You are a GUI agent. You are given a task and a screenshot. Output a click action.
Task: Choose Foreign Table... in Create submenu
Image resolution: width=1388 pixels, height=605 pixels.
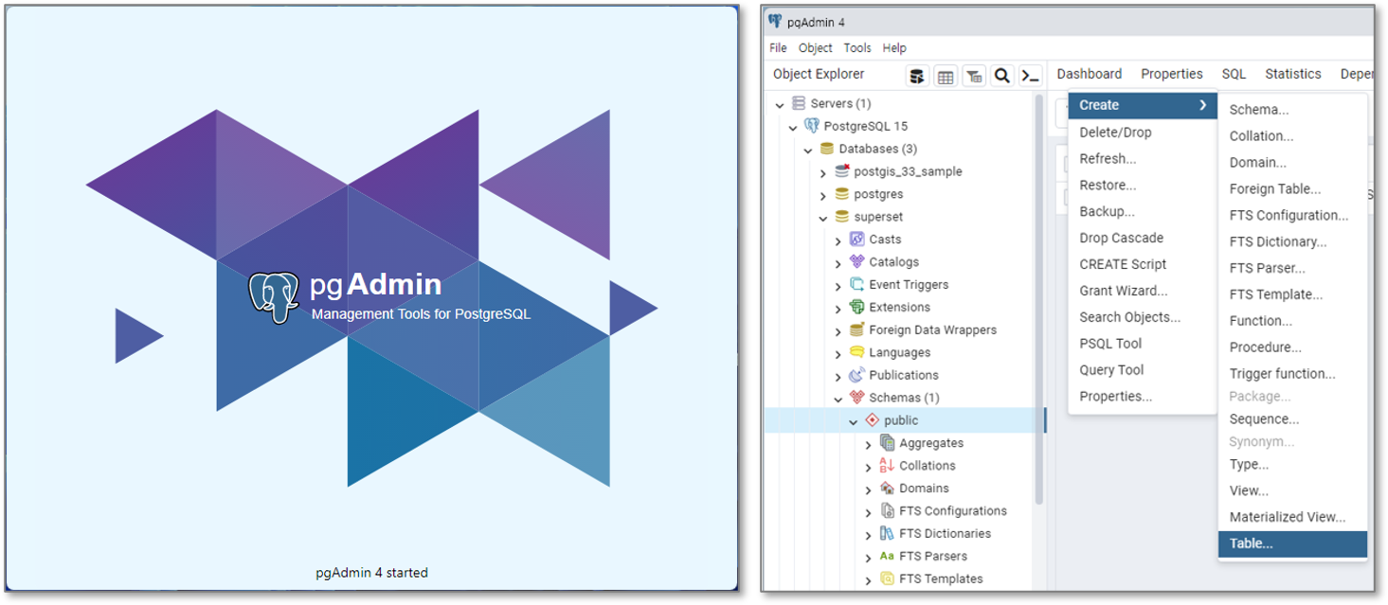1292,189
